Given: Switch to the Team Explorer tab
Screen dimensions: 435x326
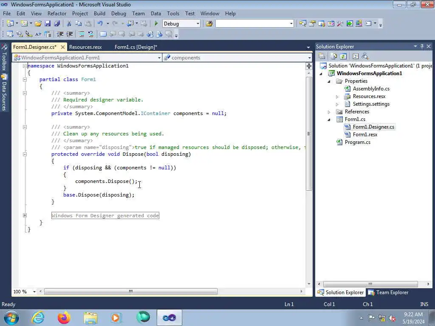Looking at the screenshot, I should tap(388, 292).
